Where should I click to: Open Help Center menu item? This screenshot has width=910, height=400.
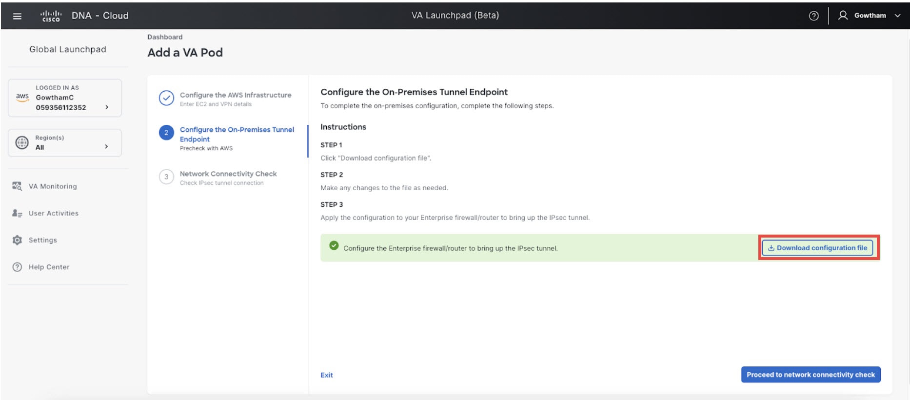[49, 267]
